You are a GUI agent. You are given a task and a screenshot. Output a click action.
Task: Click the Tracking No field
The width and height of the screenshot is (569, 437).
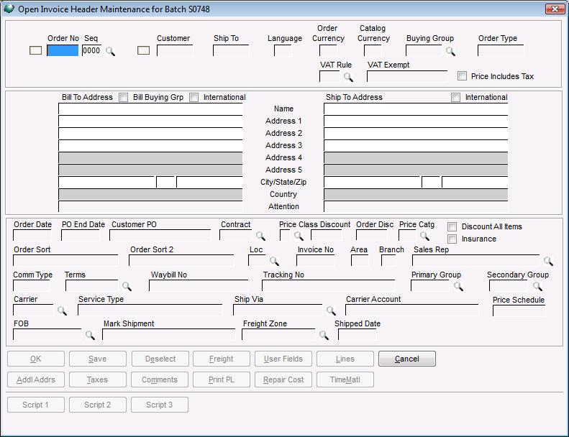(x=329, y=285)
